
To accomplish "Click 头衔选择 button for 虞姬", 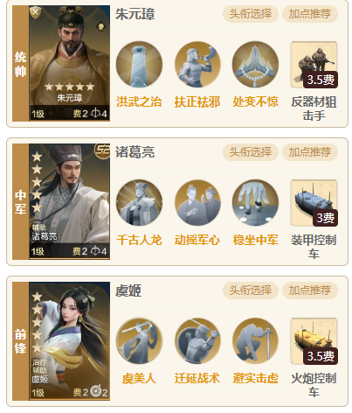I will click(251, 290).
